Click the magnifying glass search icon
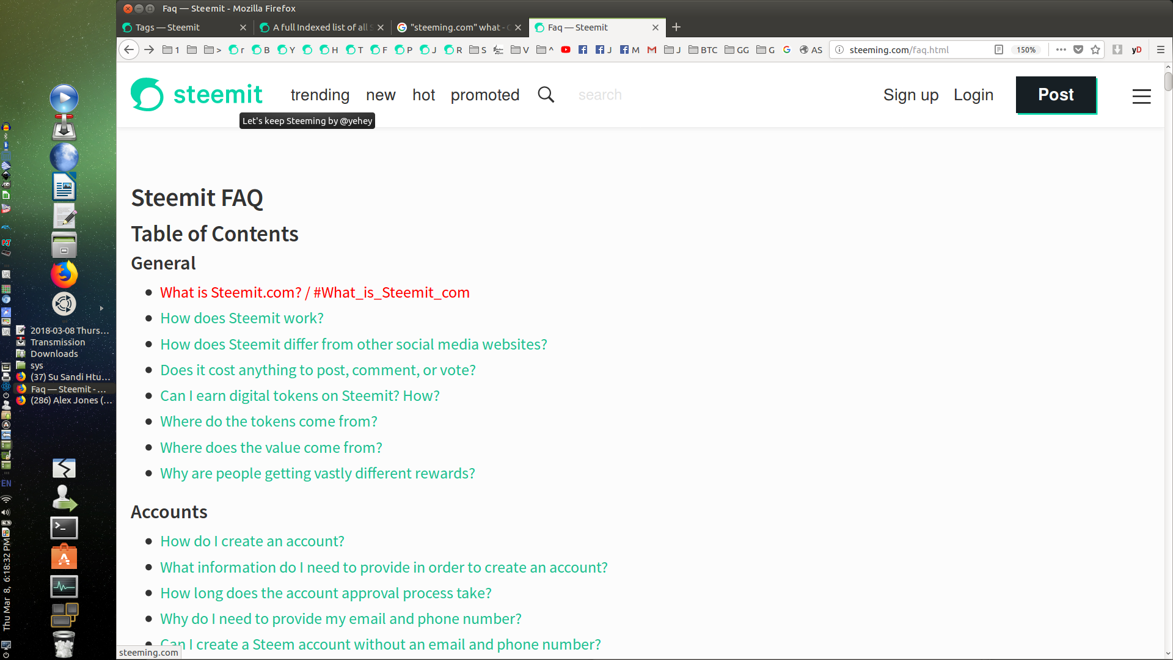This screenshot has width=1173, height=660. (546, 95)
